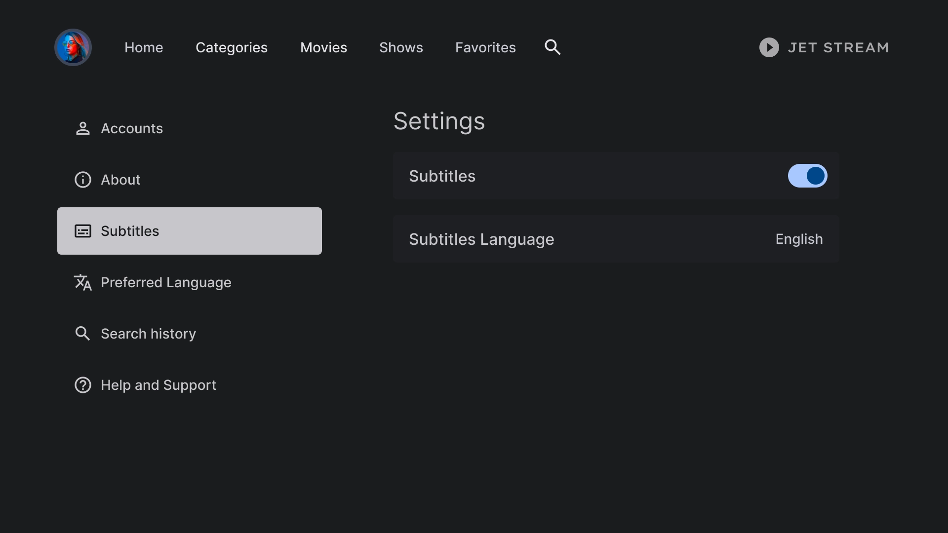Click the Search history magnifier icon

click(x=82, y=334)
